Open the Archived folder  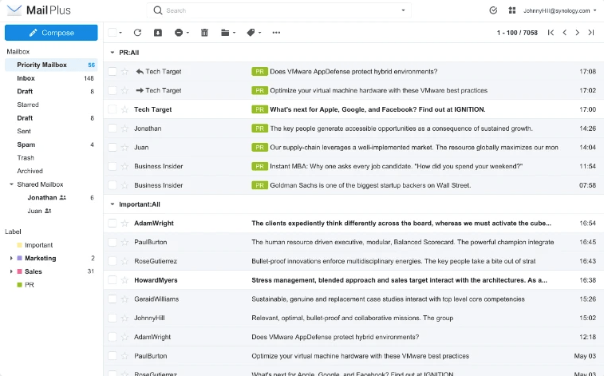point(51,171)
